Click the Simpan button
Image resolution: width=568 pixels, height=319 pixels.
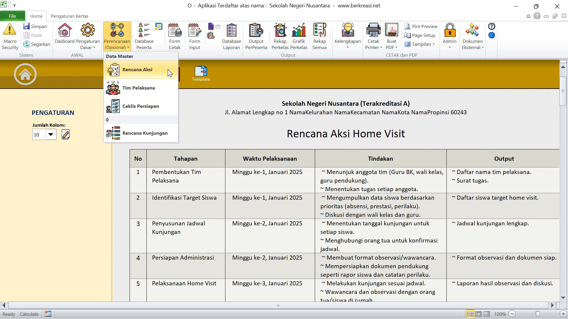pos(35,27)
